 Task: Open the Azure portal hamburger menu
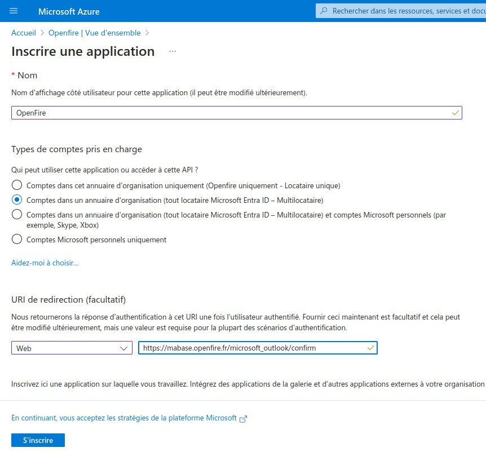[x=14, y=11]
